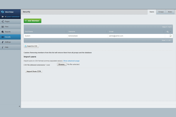
Task: Select the System first name cell
Action: coord(45,36)
